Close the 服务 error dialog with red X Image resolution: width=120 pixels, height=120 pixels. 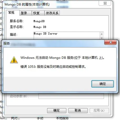pos(111,42)
